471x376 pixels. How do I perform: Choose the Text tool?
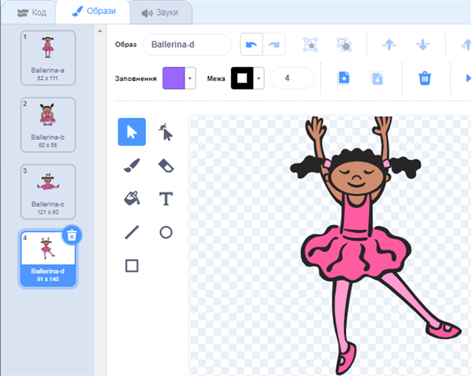[x=165, y=199]
